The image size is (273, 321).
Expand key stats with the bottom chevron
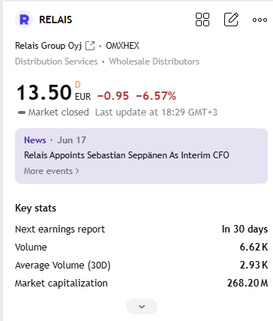pyautogui.click(x=142, y=306)
